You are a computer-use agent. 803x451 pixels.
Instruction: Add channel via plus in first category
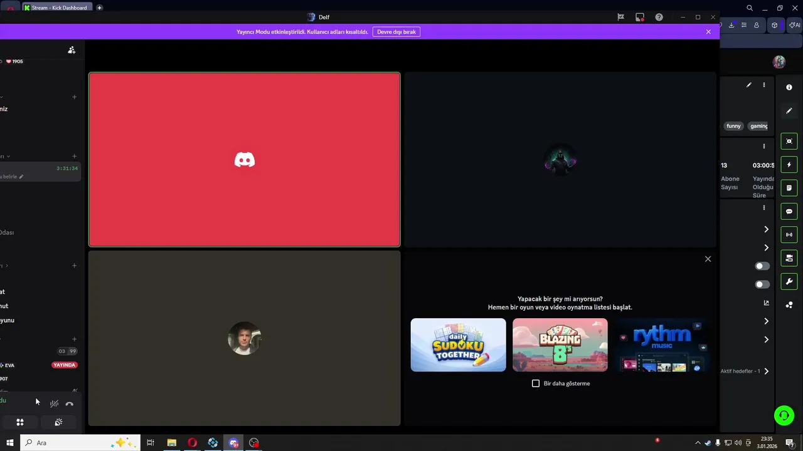coord(74,97)
